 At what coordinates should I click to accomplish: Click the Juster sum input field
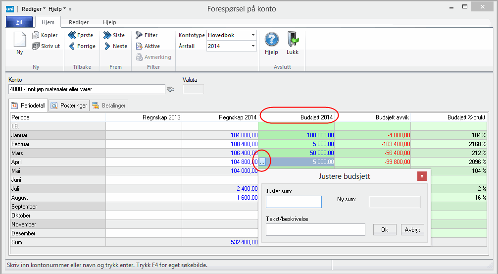click(294, 202)
